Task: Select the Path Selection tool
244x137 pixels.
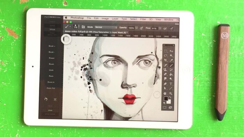Action: [x=165, y=88]
